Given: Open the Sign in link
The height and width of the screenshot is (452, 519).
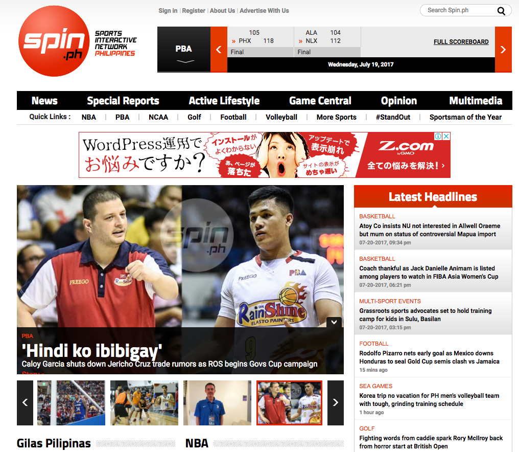Looking at the screenshot, I should (x=168, y=11).
